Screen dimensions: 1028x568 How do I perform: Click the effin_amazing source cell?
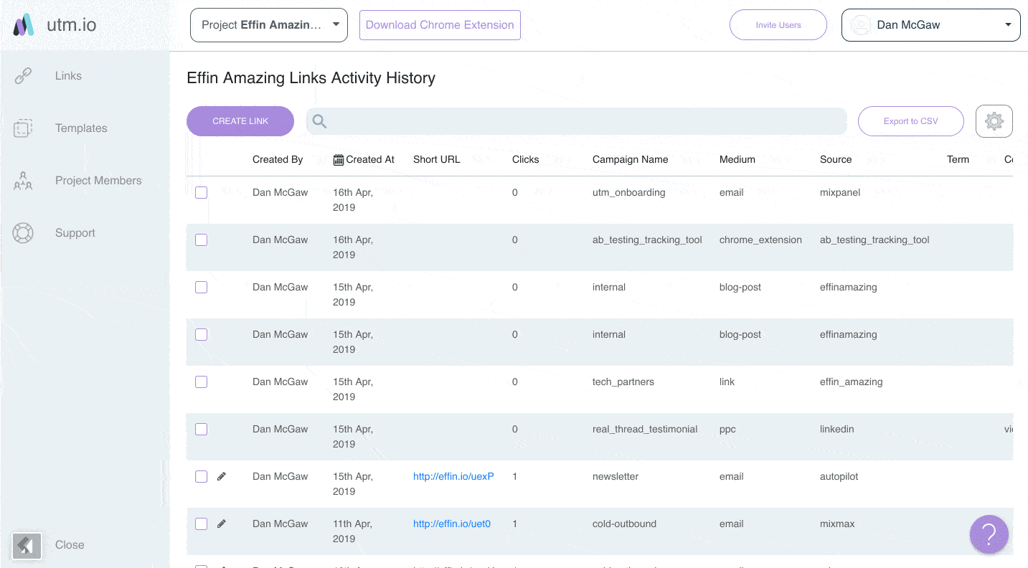(x=852, y=382)
